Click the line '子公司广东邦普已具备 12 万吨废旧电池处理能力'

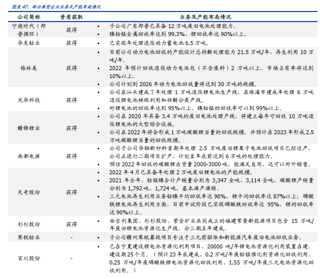pos(173,26)
